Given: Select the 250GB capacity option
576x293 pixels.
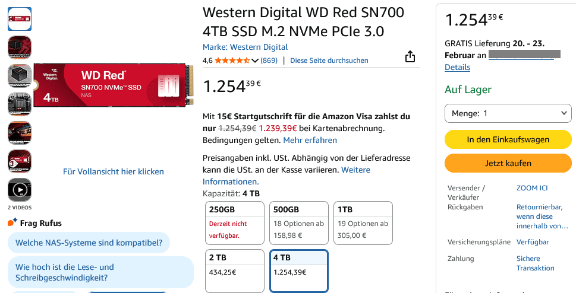Looking at the screenshot, I should tap(234, 223).
